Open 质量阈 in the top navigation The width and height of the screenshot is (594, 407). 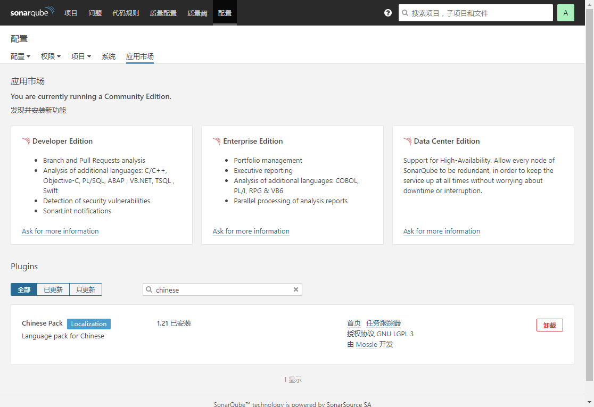[x=197, y=13]
